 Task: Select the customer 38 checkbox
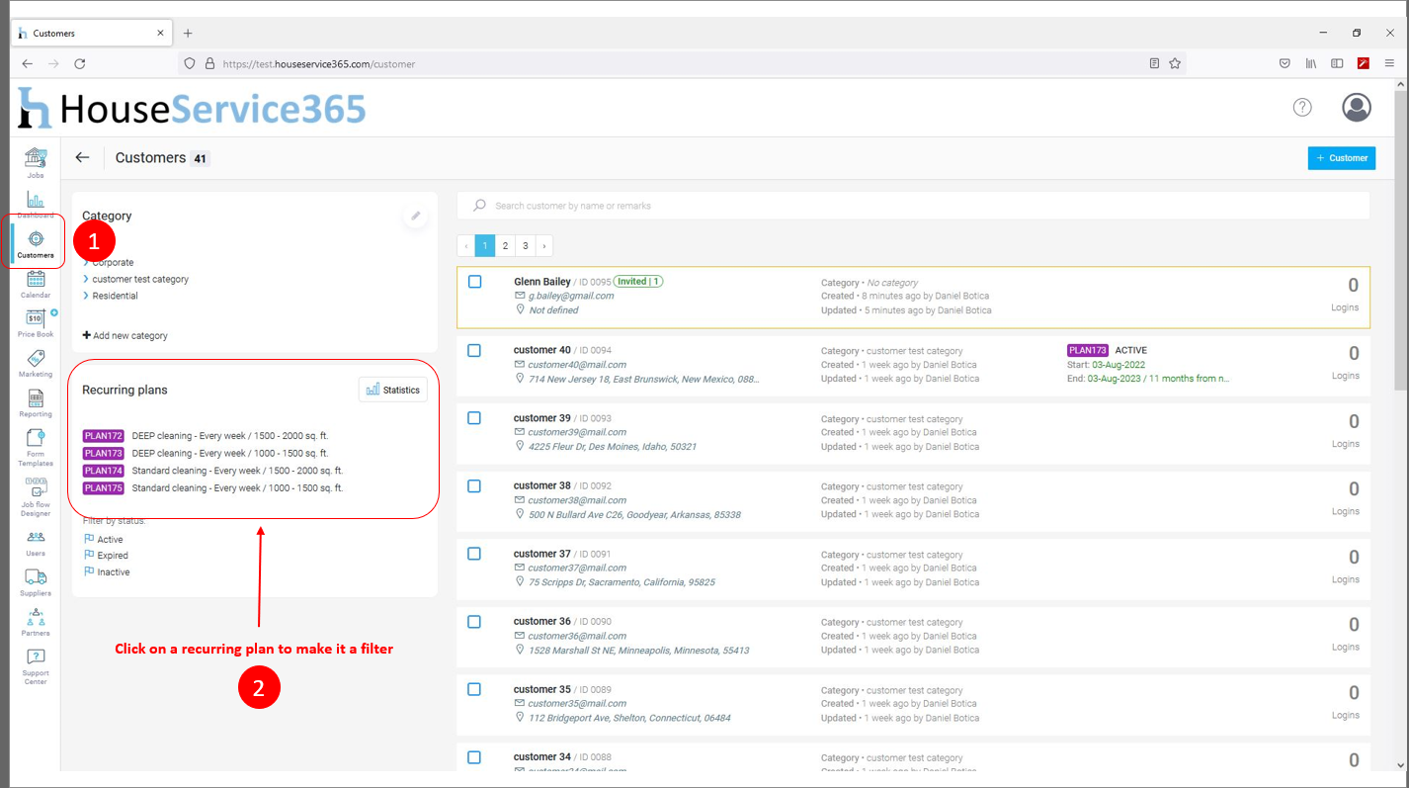pyautogui.click(x=474, y=485)
